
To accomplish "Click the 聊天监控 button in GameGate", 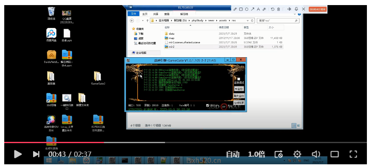I will pos(239,96).
